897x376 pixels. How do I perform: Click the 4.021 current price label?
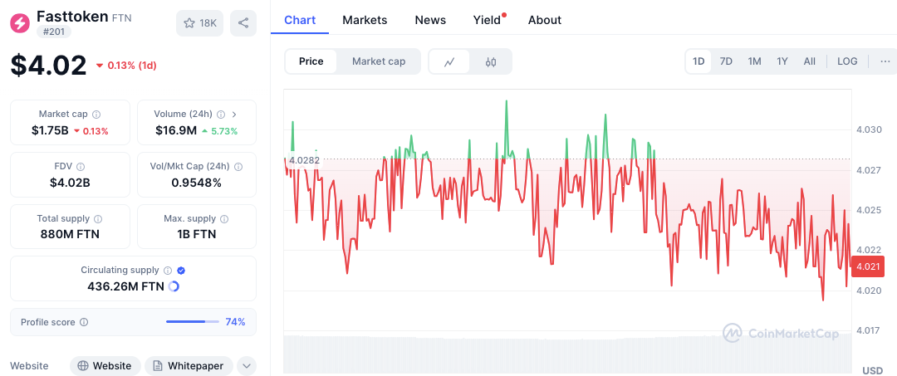[868, 267]
